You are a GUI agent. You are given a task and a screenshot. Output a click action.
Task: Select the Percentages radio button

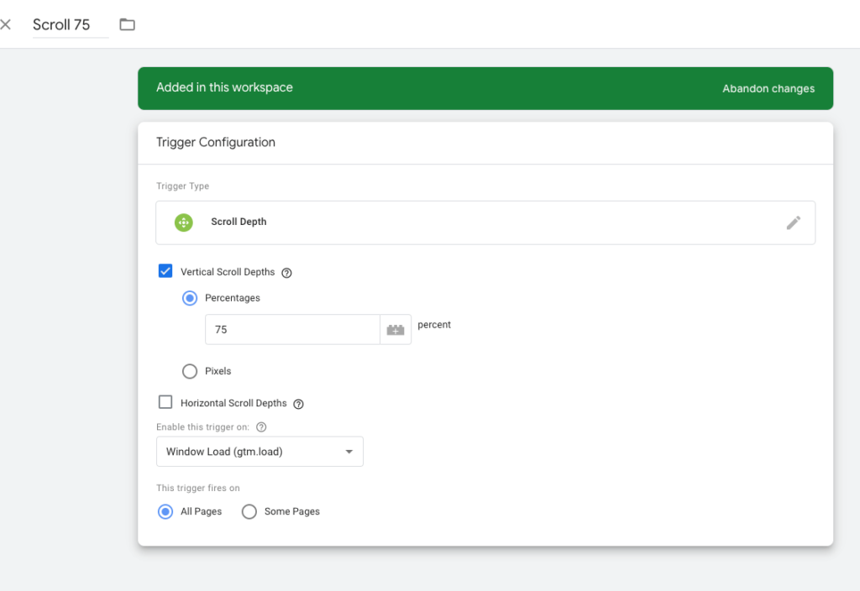(190, 298)
